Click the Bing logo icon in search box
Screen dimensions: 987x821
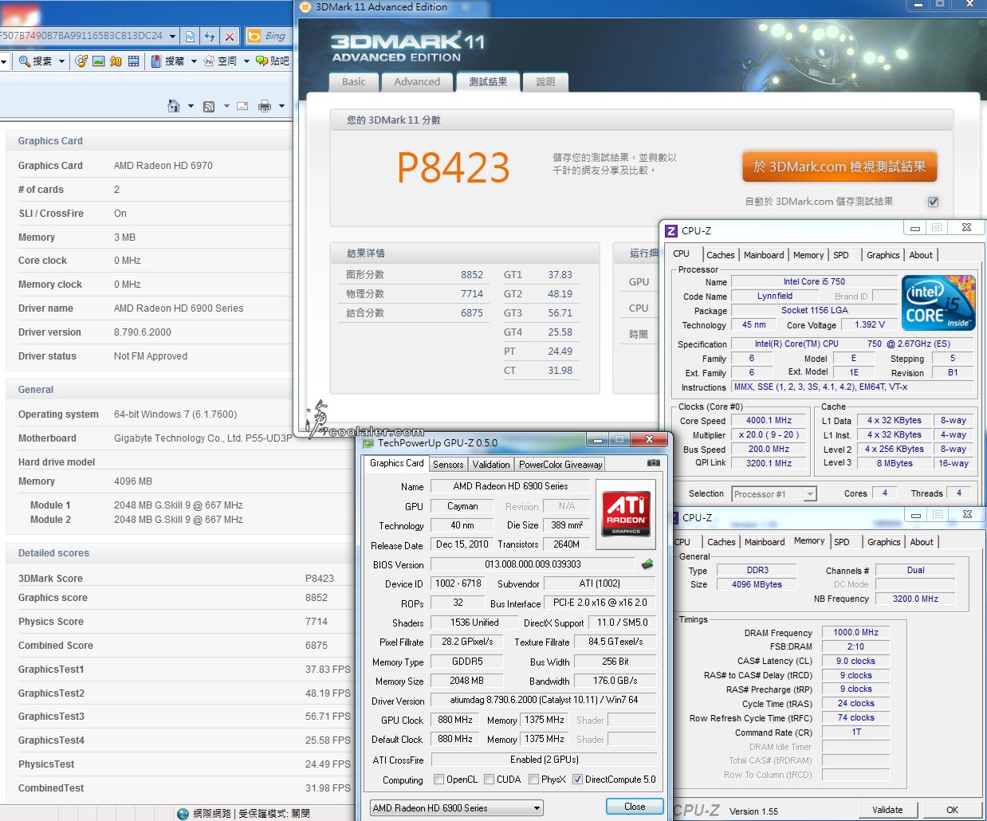point(254,36)
